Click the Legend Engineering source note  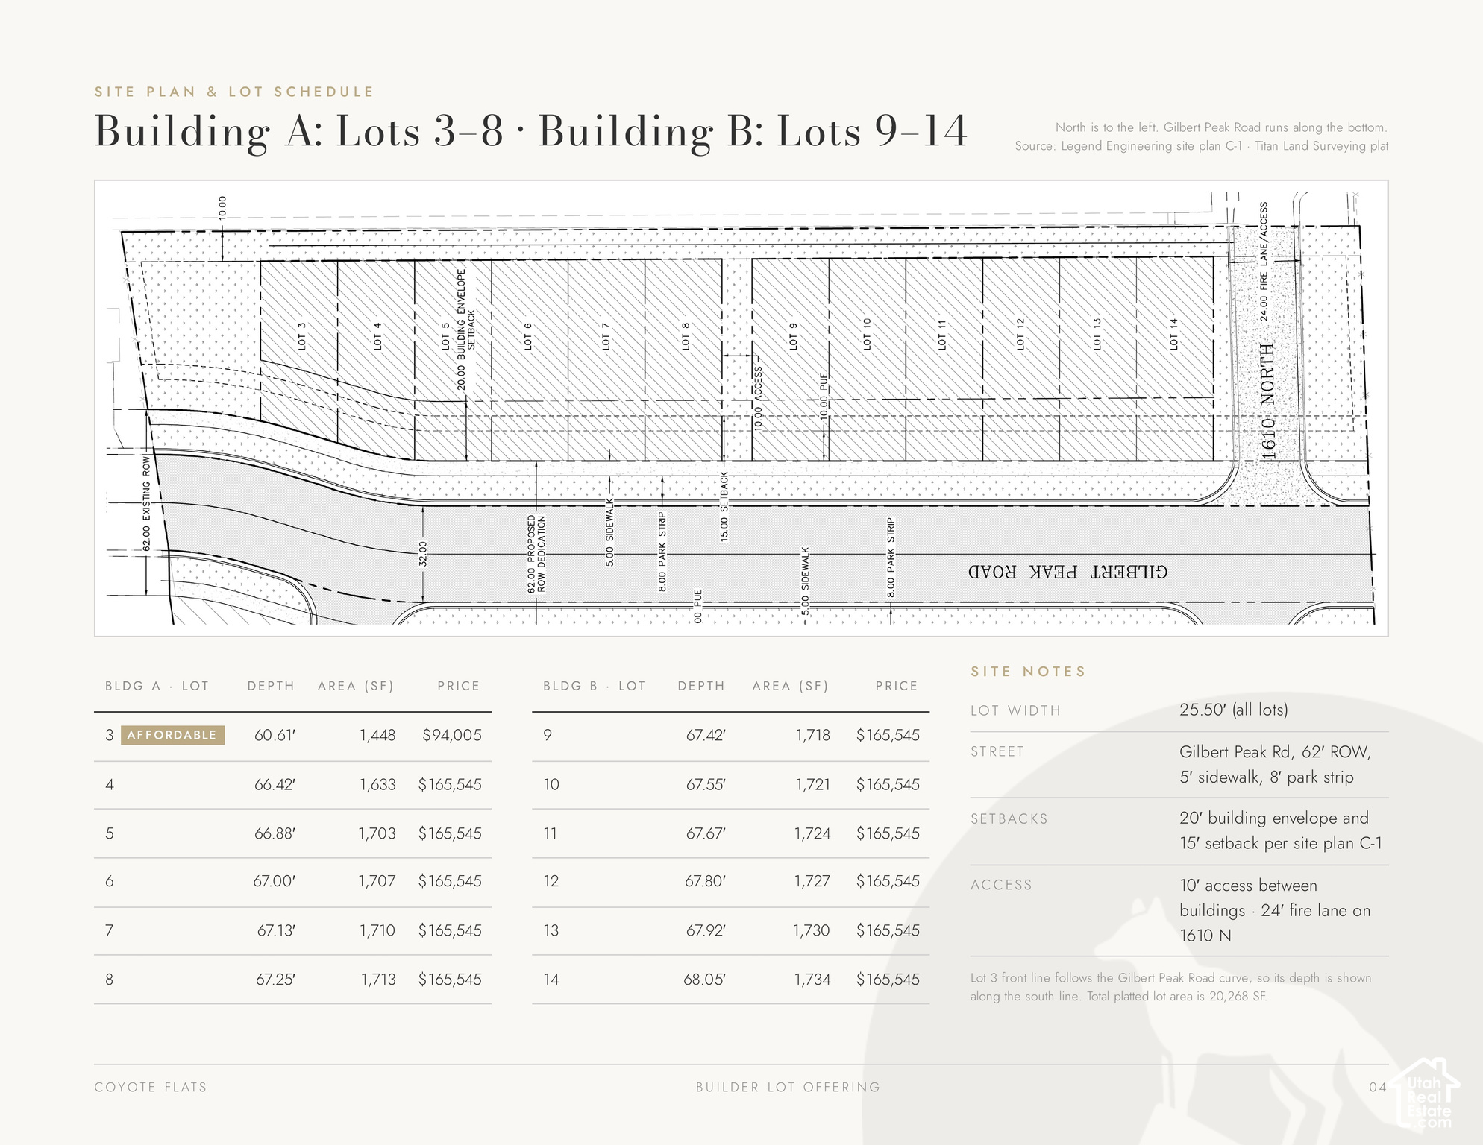pos(1202,146)
